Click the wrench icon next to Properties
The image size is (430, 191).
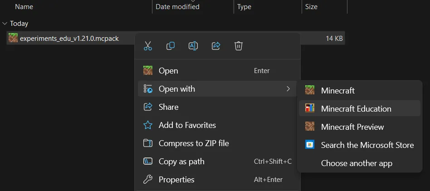(x=148, y=180)
